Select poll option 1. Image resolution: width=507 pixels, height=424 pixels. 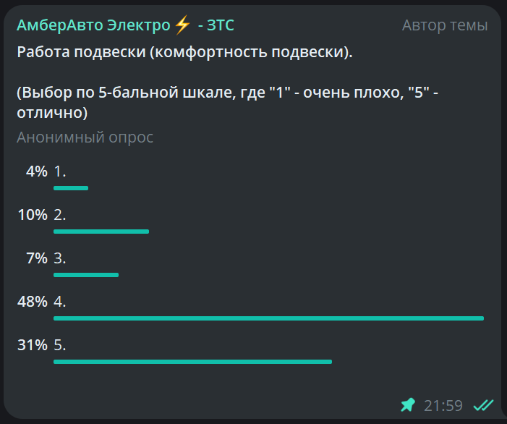tap(252, 177)
